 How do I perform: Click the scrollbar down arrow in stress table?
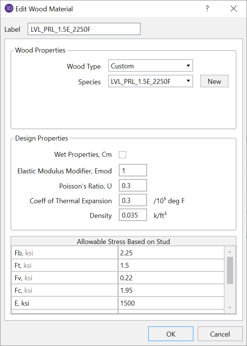[x=230, y=307]
